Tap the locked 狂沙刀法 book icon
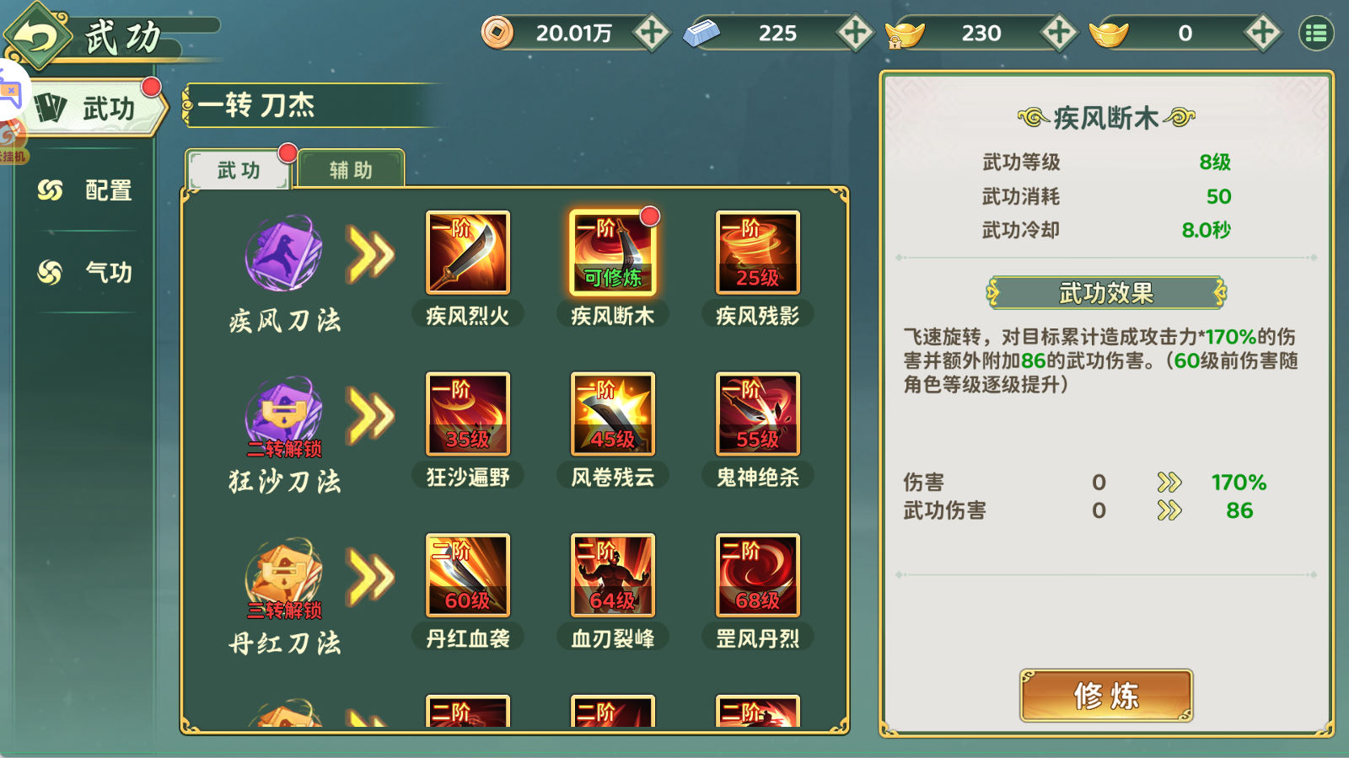This screenshot has width=1349, height=758. coord(284,414)
